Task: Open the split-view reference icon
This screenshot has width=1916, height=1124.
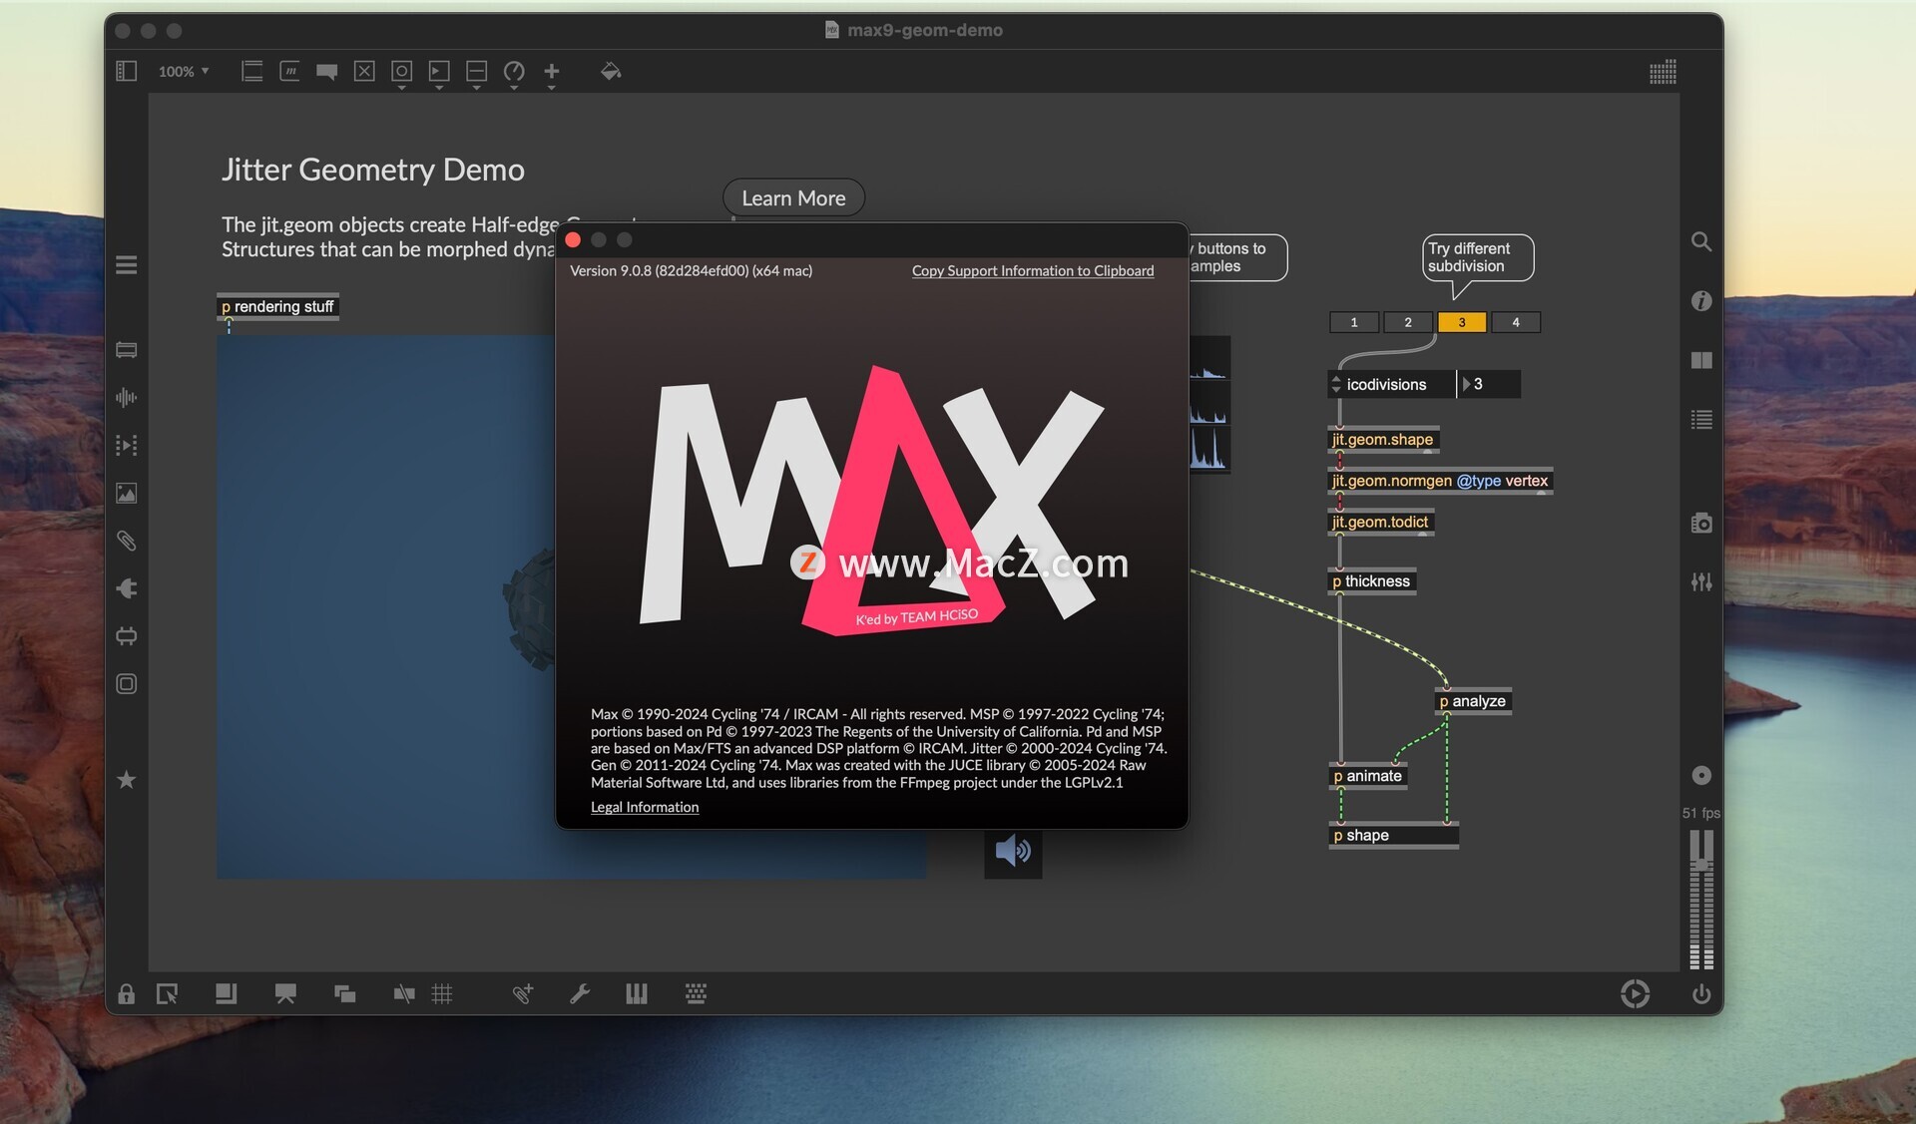Action: tap(1701, 360)
